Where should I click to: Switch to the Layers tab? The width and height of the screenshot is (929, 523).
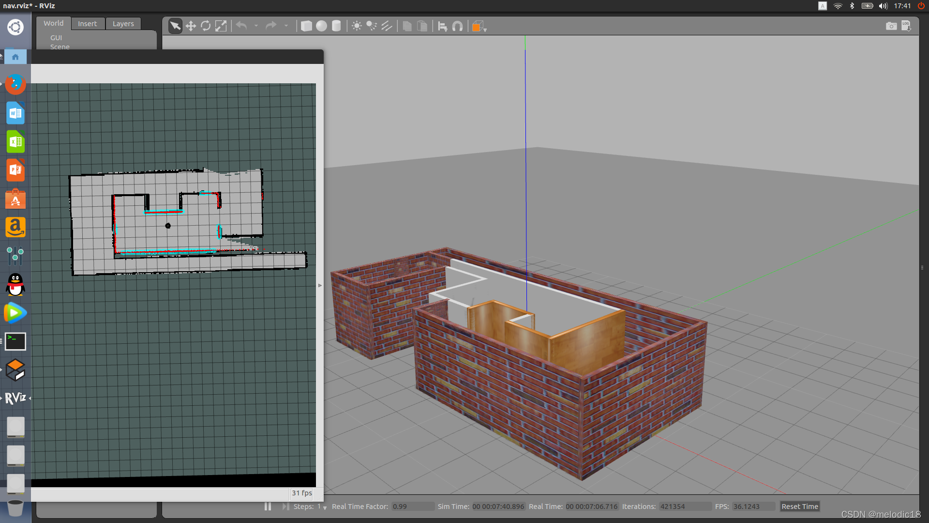(123, 23)
